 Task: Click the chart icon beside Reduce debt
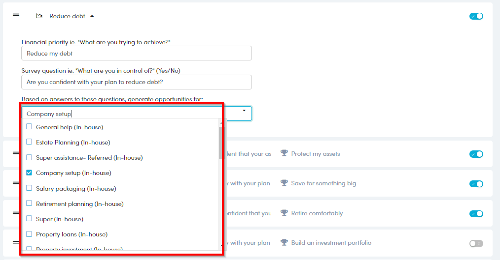[39, 16]
